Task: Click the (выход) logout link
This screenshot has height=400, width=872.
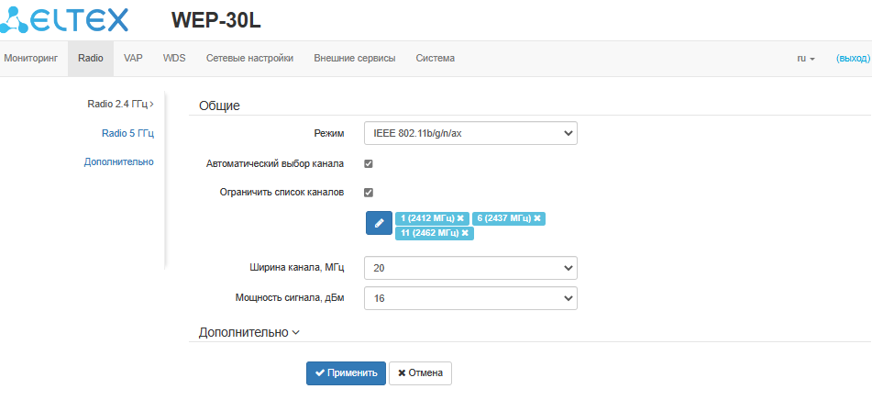Action: 853,59
